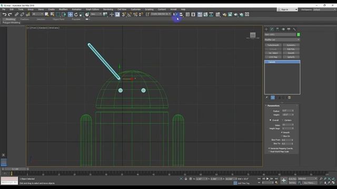Toggle Angle Snap
337x189 pixels.
(x=130, y=14)
